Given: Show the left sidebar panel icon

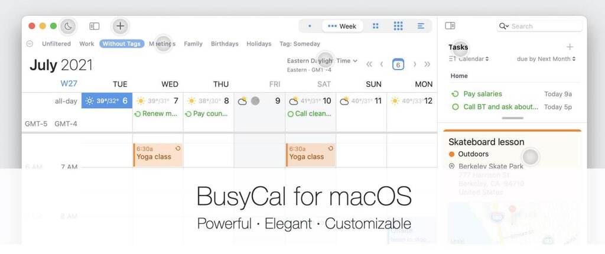Looking at the screenshot, I should pyautogui.click(x=94, y=26).
